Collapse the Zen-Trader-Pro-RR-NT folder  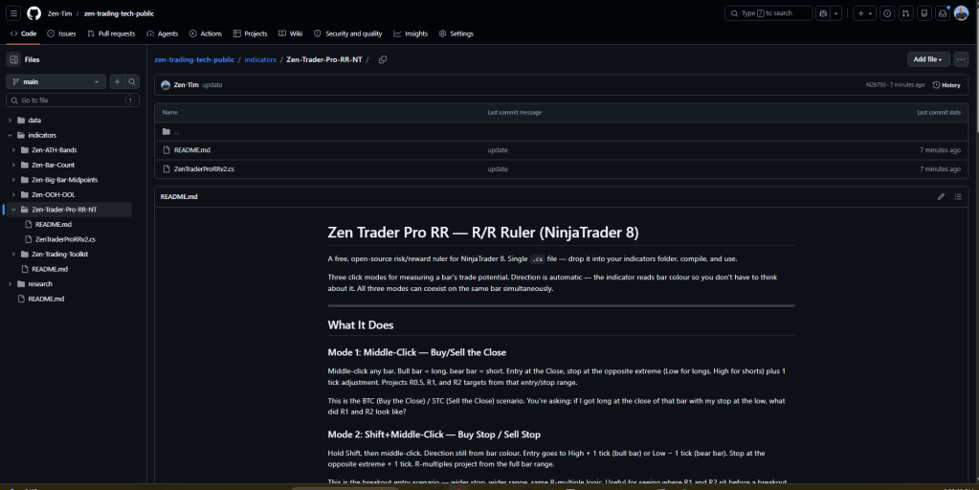pyautogui.click(x=13, y=210)
